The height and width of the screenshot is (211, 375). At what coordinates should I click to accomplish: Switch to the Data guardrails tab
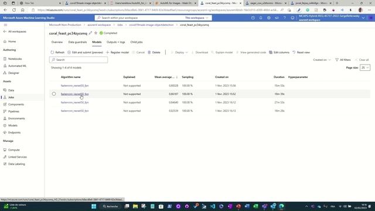77,42
